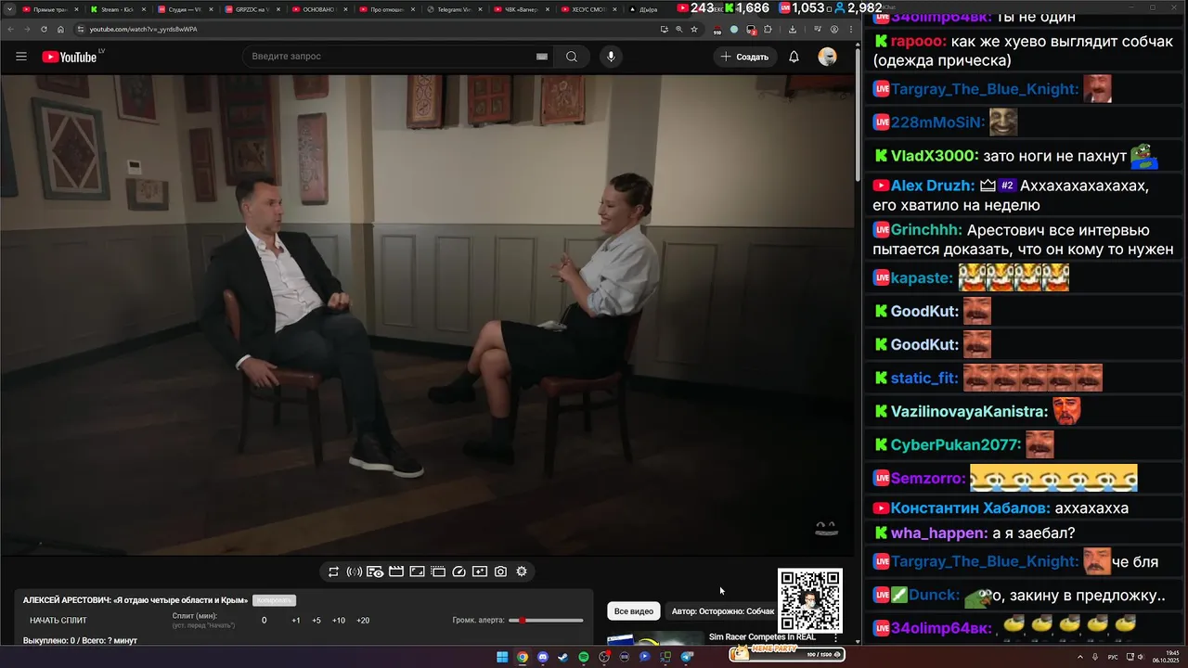
Task: Open the enhancer settings gear icon
Action: [x=522, y=572]
